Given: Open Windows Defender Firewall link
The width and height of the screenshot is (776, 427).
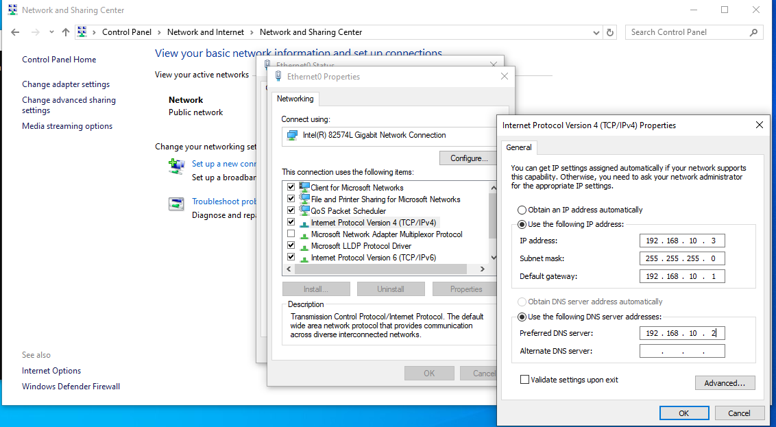Looking at the screenshot, I should click(71, 387).
